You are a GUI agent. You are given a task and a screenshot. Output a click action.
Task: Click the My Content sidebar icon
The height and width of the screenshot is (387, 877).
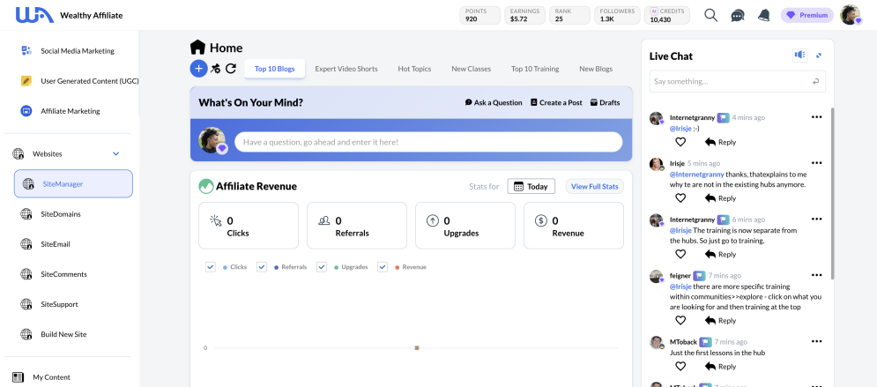pyautogui.click(x=19, y=377)
